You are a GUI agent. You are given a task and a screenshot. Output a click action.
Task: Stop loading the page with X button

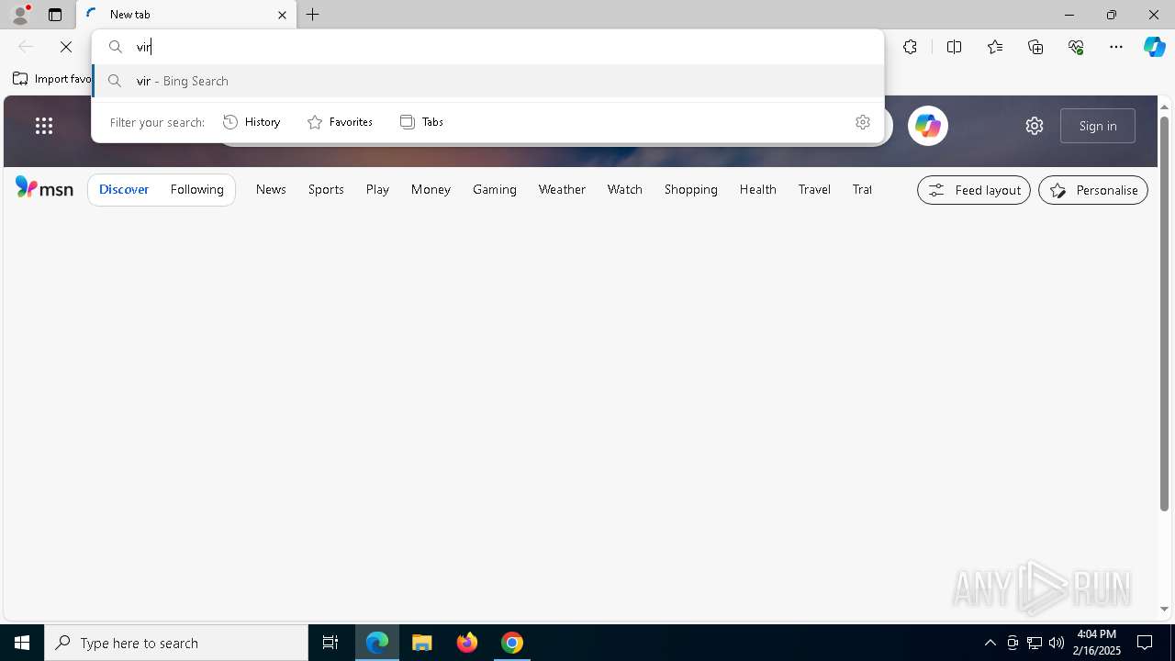[x=66, y=47]
